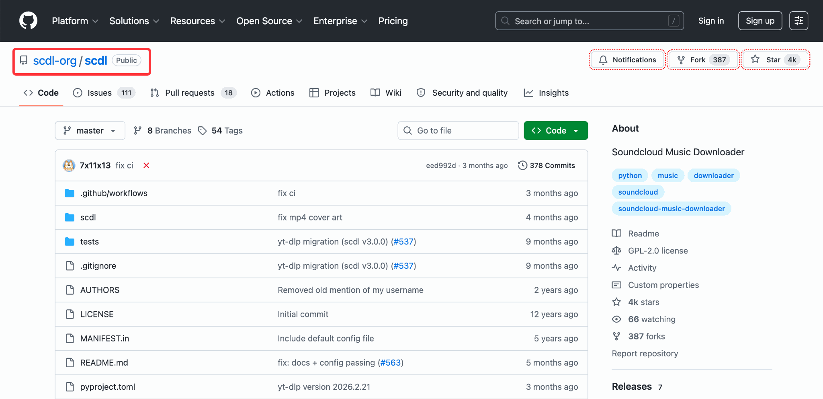Open the scdl-org organization link
Screen dimensions: 823x399
55,60
